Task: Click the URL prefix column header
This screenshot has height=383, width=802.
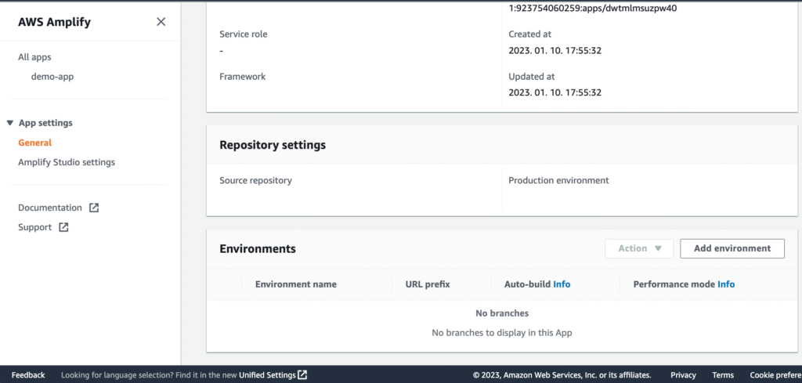Action: click(428, 284)
